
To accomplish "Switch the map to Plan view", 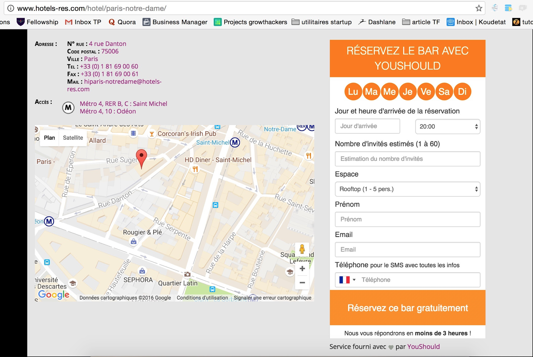I will [49, 138].
